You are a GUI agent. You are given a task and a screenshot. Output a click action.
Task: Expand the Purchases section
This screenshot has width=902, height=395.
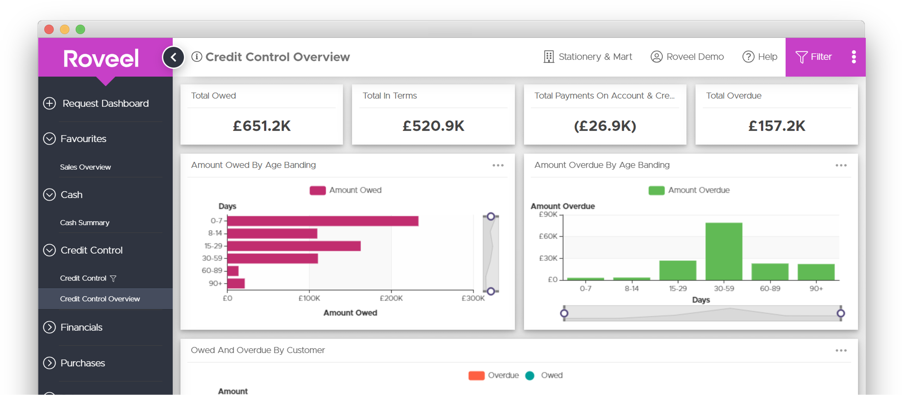(49, 363)
